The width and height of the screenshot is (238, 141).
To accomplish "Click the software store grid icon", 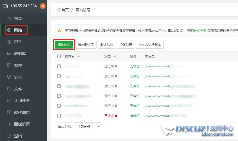I will [9, 112].
